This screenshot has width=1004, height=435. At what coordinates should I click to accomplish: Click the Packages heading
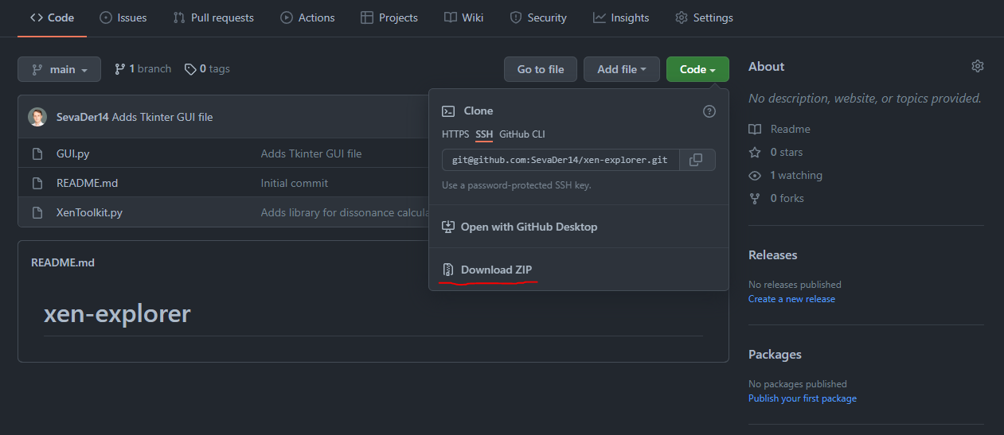pos(775,355)
